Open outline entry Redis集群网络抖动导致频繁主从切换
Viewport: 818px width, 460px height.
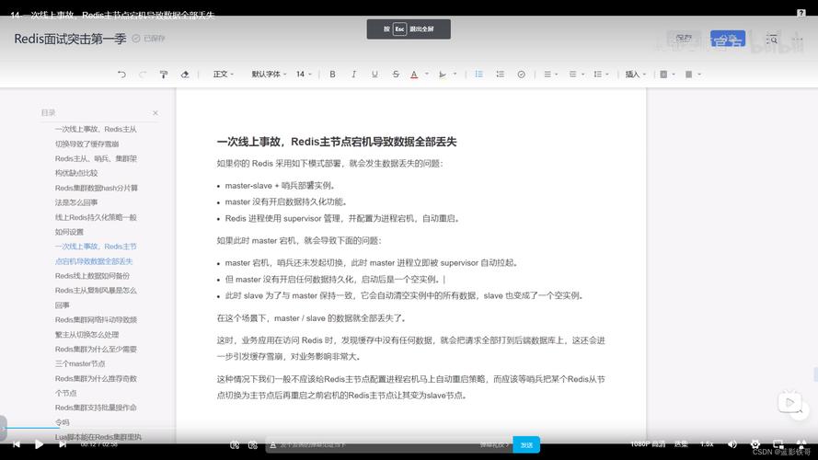[96, 327]
